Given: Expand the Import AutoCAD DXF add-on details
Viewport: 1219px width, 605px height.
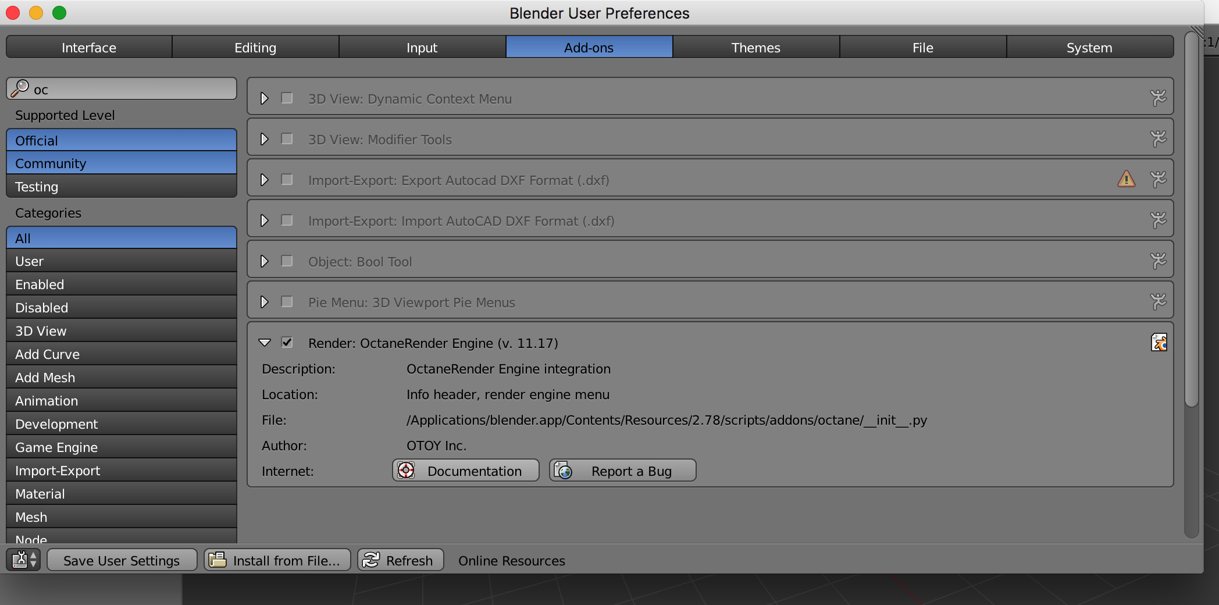Looking at the screenshot, I should [x=265, y=220].
